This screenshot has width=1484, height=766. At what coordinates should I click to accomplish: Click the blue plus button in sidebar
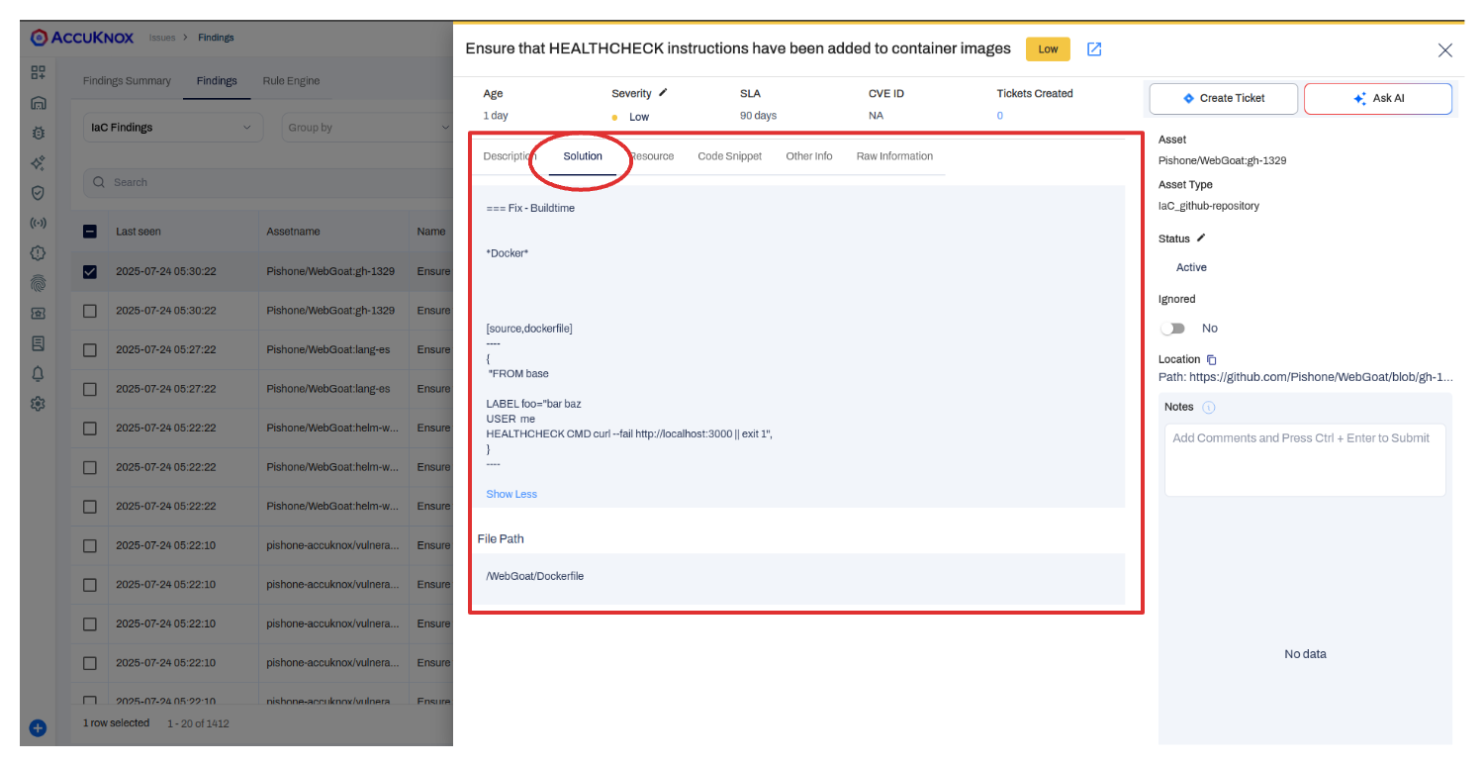pos(38,728)
